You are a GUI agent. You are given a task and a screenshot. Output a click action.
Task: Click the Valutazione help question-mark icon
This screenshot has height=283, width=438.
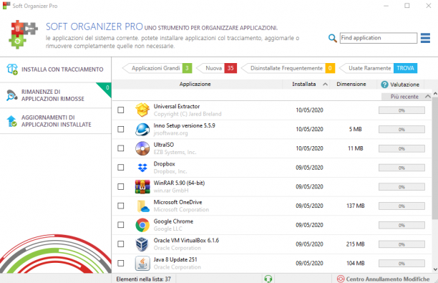click(x=384, y=85)
